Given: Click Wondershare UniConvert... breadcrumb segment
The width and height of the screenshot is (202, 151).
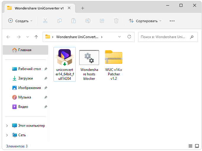Looking at the screenshot, I should [x=77, y=37].
